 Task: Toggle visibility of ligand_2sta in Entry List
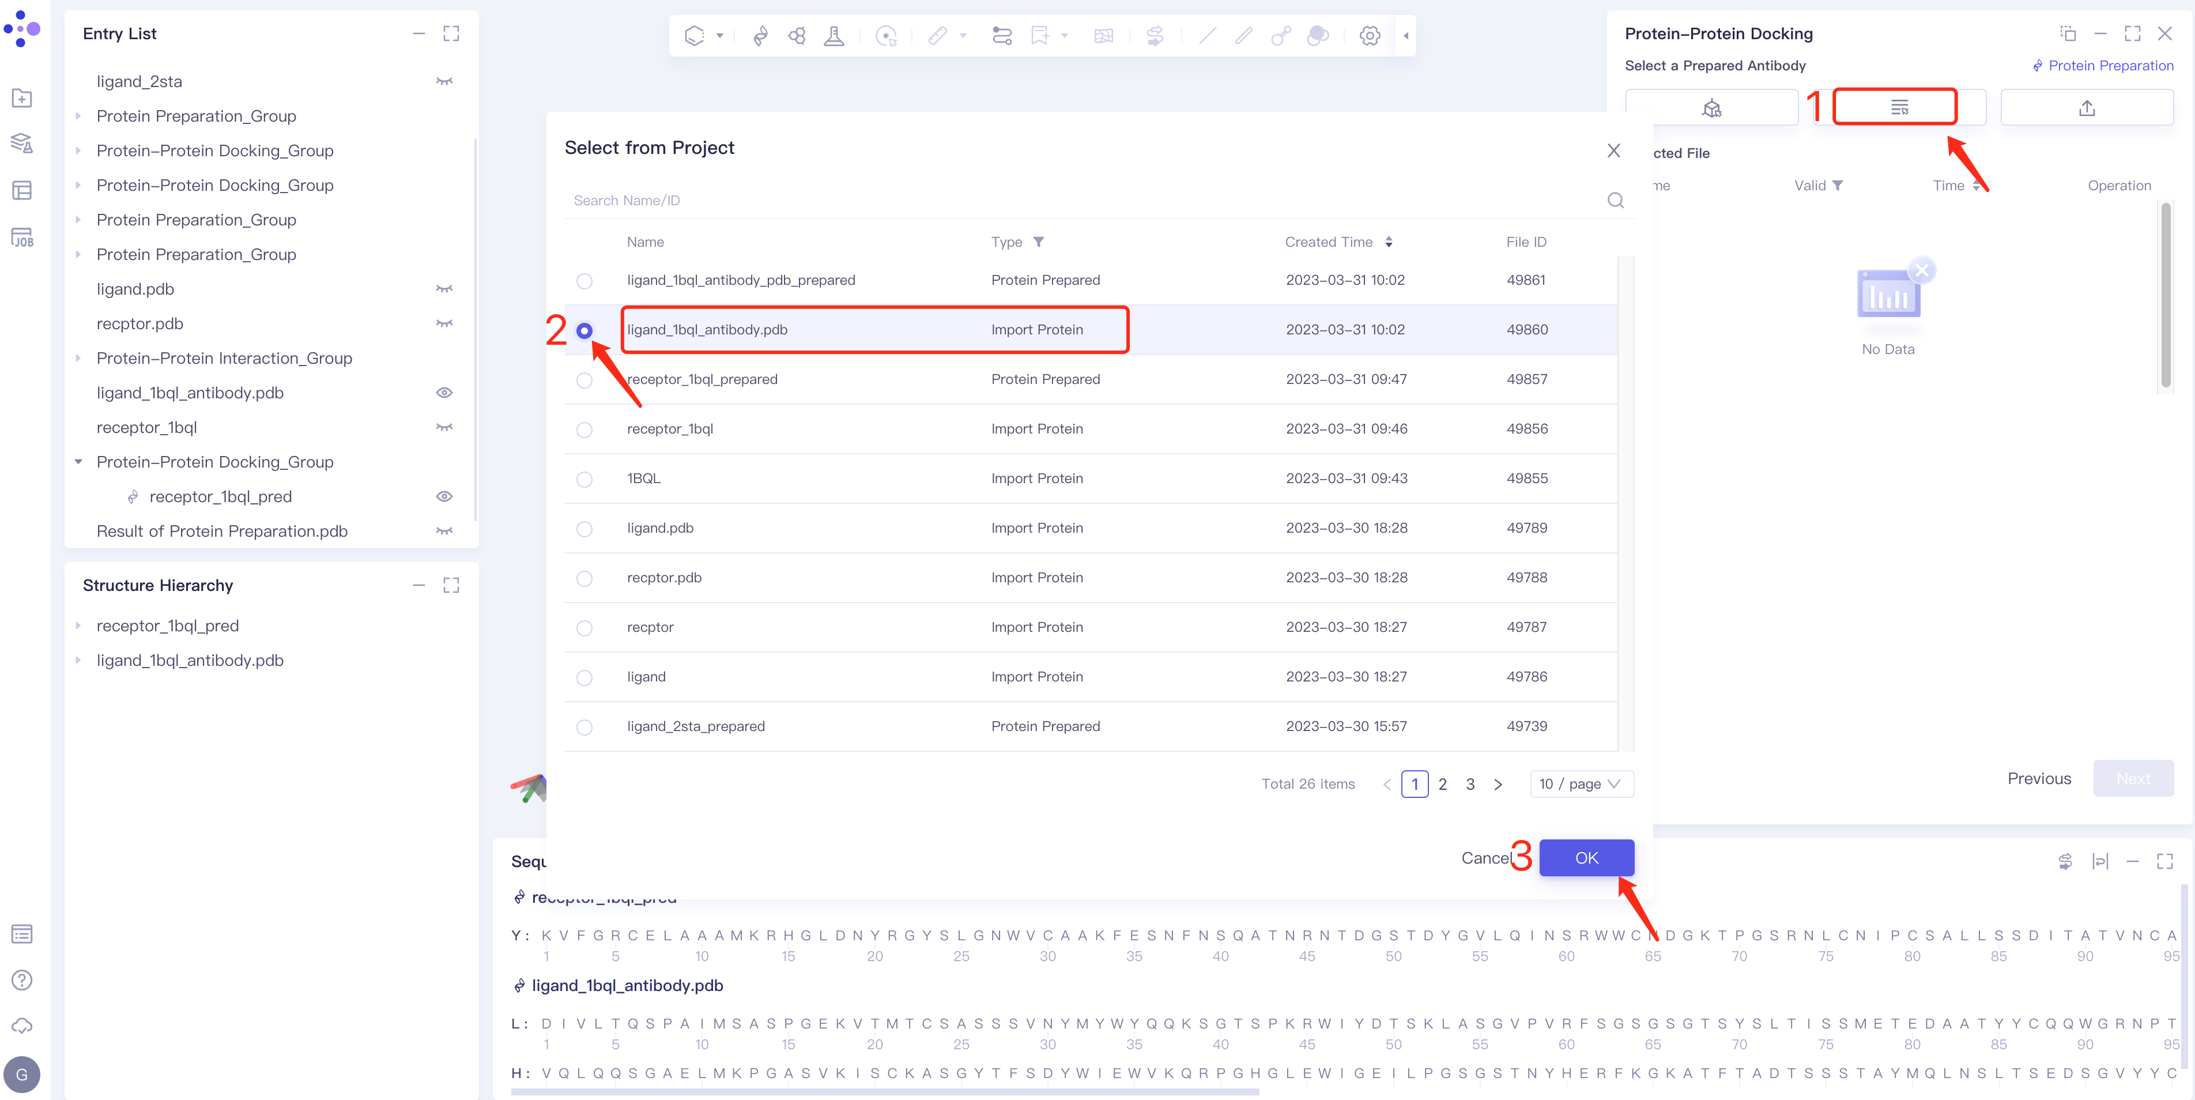coord(444,82)
